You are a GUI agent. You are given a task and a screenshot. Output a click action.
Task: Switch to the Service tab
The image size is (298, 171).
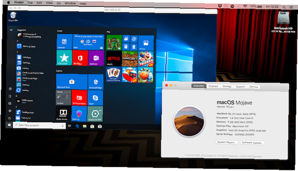[254, 87]
